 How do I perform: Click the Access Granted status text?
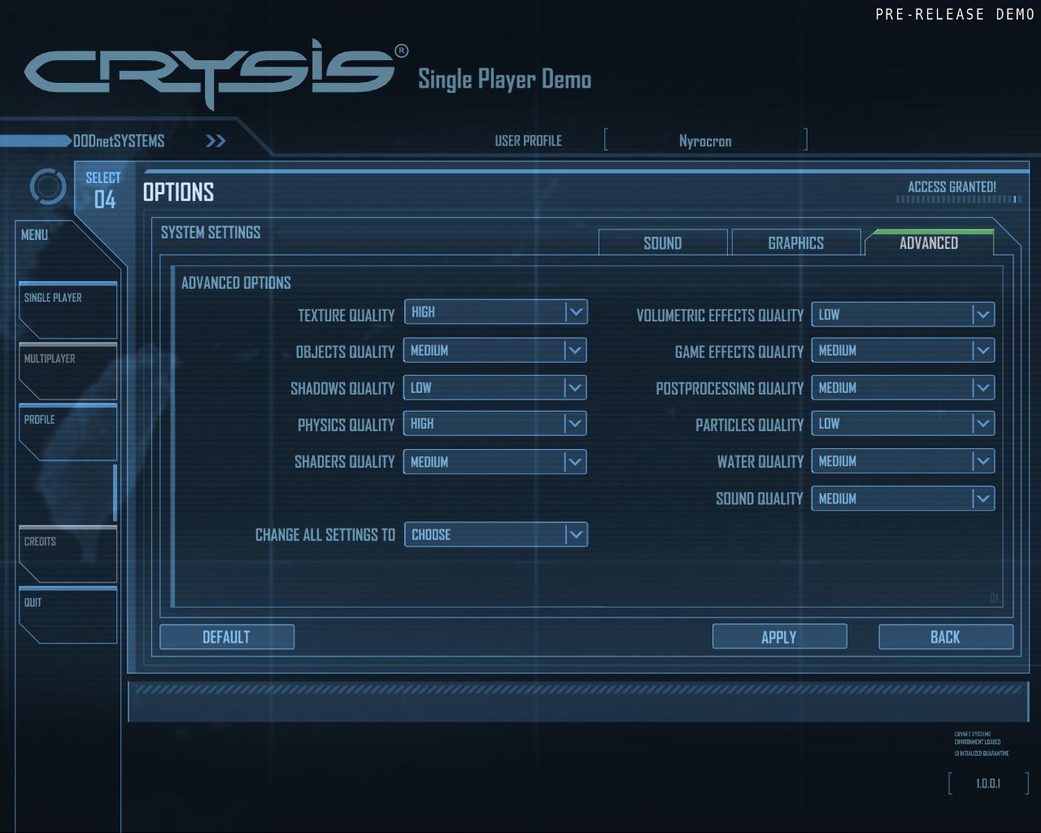tap(952, 187)
